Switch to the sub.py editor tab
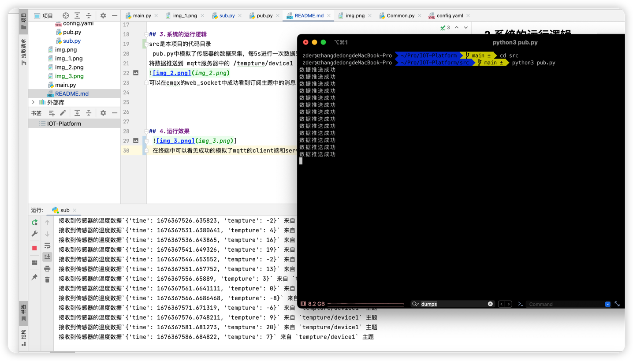 (x=227, y=15)
